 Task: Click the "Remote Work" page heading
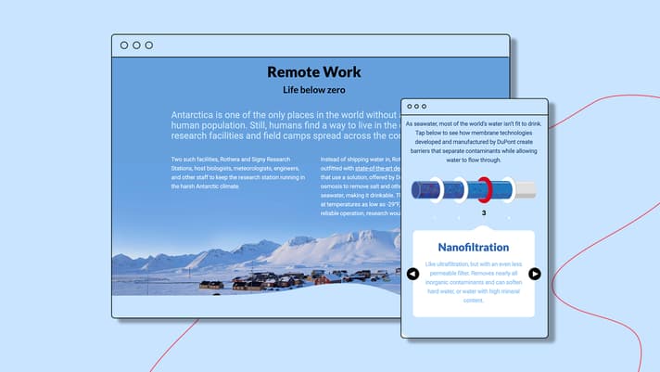[x=314, y=71]
